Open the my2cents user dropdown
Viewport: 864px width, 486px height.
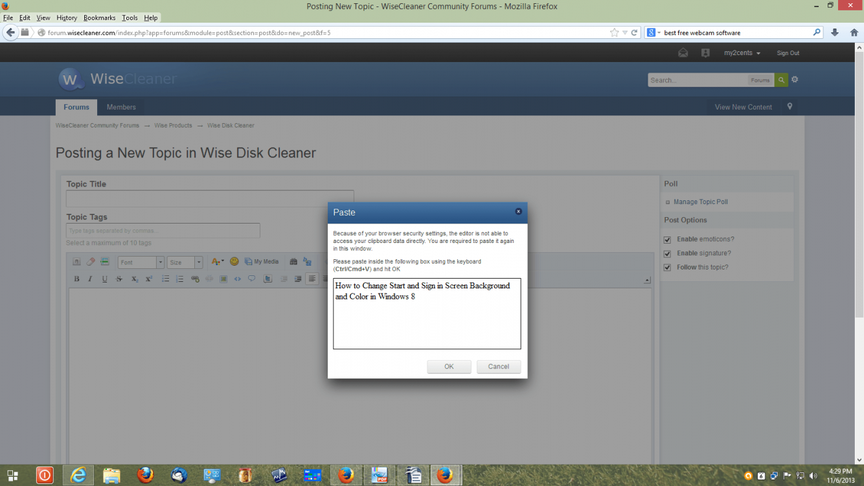[x=742, y=53]
